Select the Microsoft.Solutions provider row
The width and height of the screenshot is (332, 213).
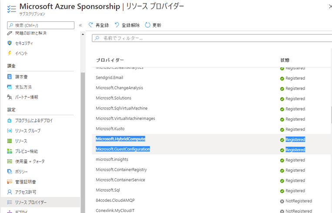point(211,98)
